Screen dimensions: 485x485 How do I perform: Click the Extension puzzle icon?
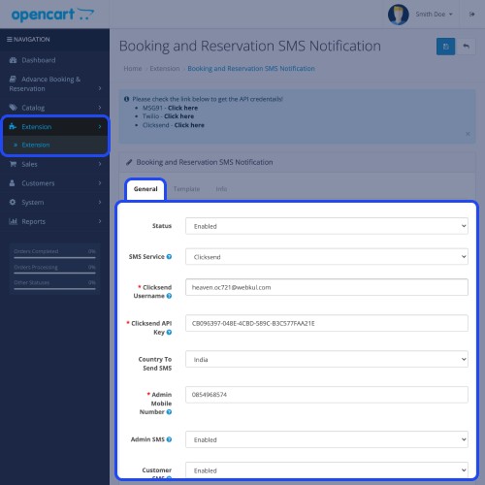[13, 126]
